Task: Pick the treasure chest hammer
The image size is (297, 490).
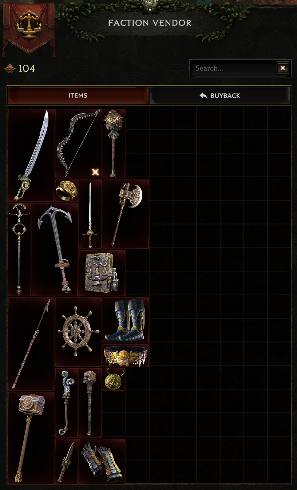Action: (x=31, y=438)
